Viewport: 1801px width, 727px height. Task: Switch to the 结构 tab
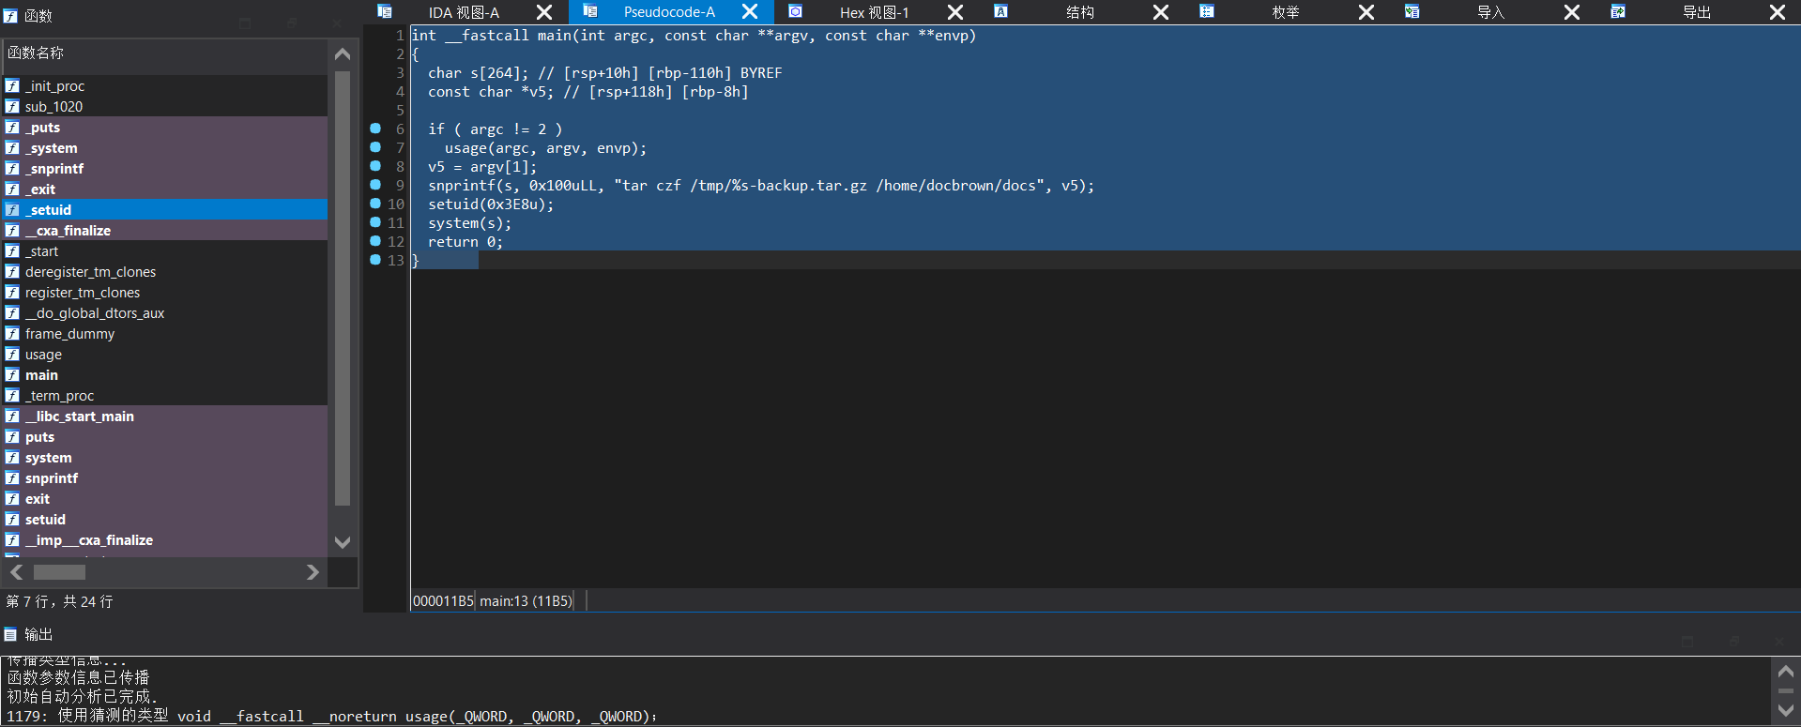[x=1080, y=12]
